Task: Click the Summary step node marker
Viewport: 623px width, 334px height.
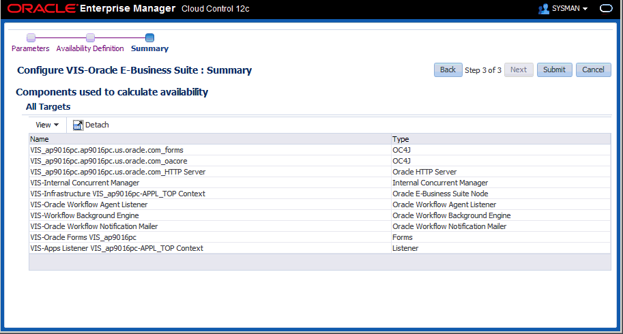Action: tap(150, 37)
